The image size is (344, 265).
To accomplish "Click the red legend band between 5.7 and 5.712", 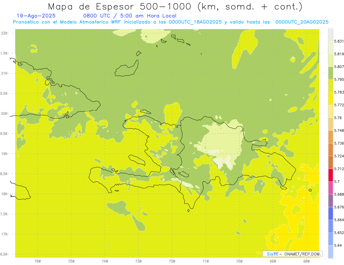I will tap(331, 175).
